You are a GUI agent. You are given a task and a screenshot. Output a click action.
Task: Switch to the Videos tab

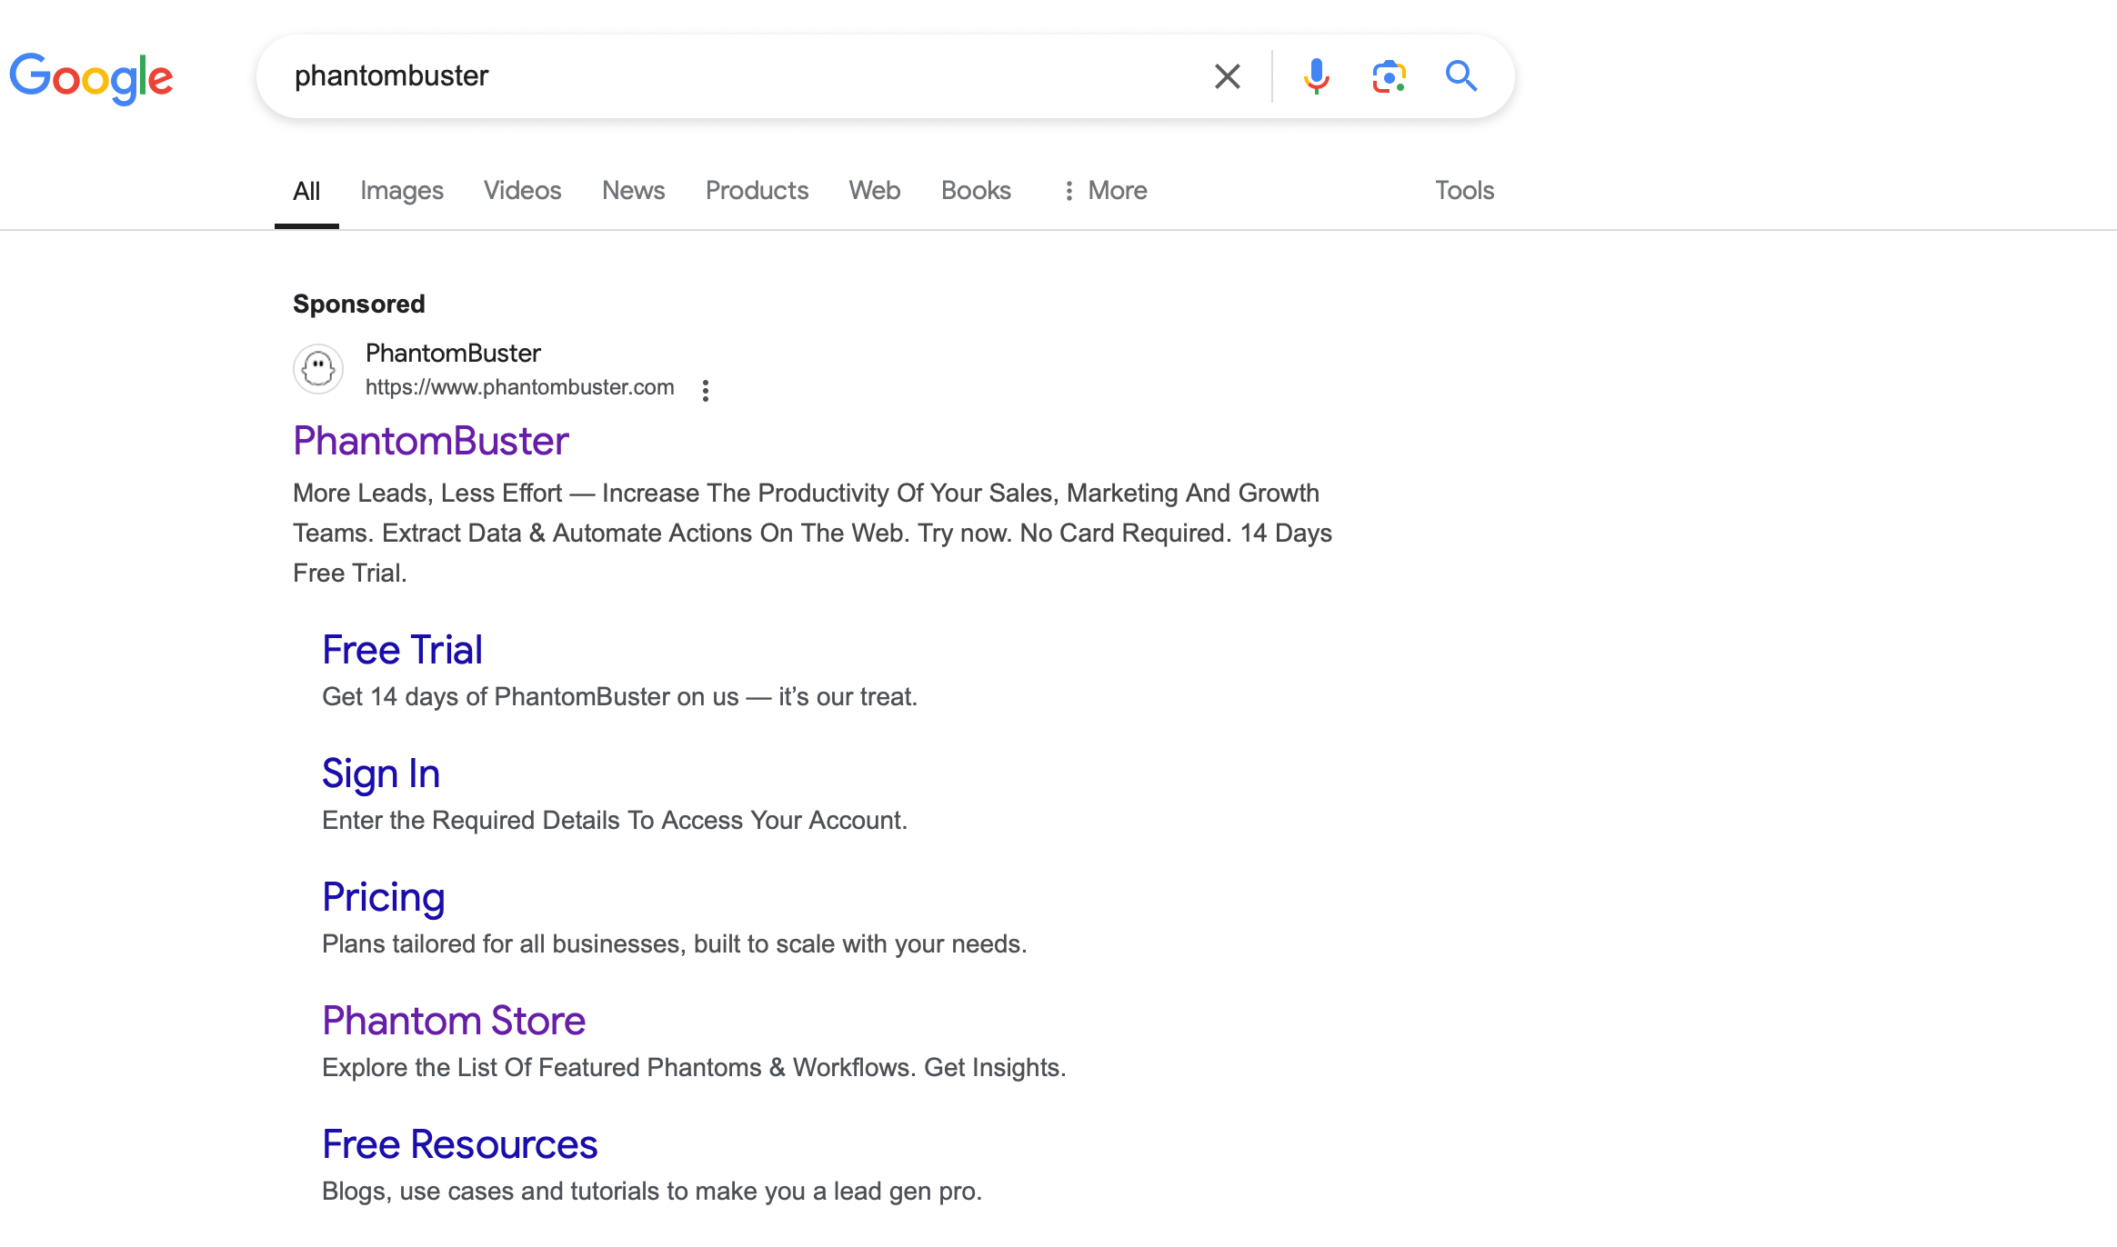coord(522,190)
